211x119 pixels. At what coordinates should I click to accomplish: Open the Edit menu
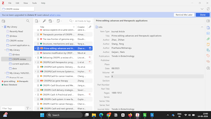17,3
